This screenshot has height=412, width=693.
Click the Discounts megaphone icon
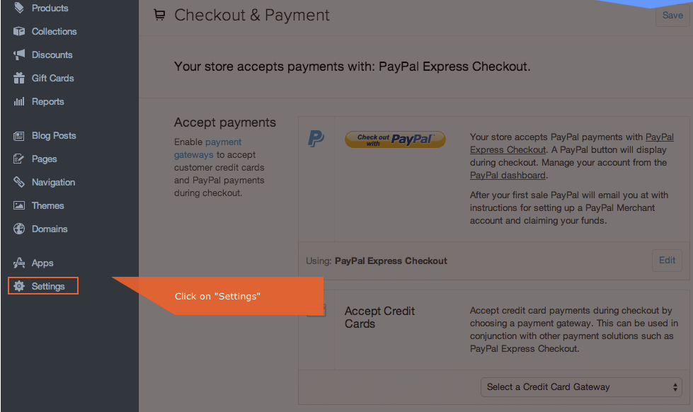[x=19, y=55]
